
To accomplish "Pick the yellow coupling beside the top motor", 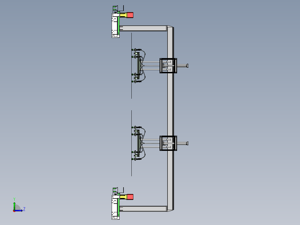I will (x=123, y=15).
